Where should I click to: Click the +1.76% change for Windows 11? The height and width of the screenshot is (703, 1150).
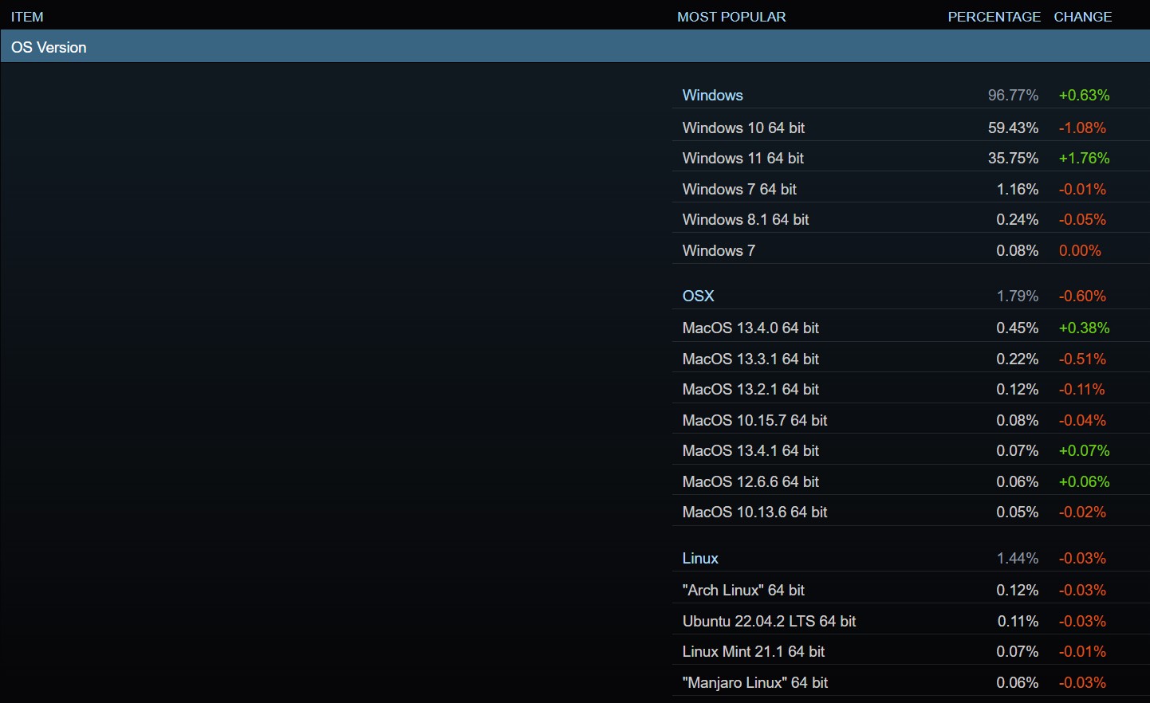pyautogui.click(x=1084, y=158)
